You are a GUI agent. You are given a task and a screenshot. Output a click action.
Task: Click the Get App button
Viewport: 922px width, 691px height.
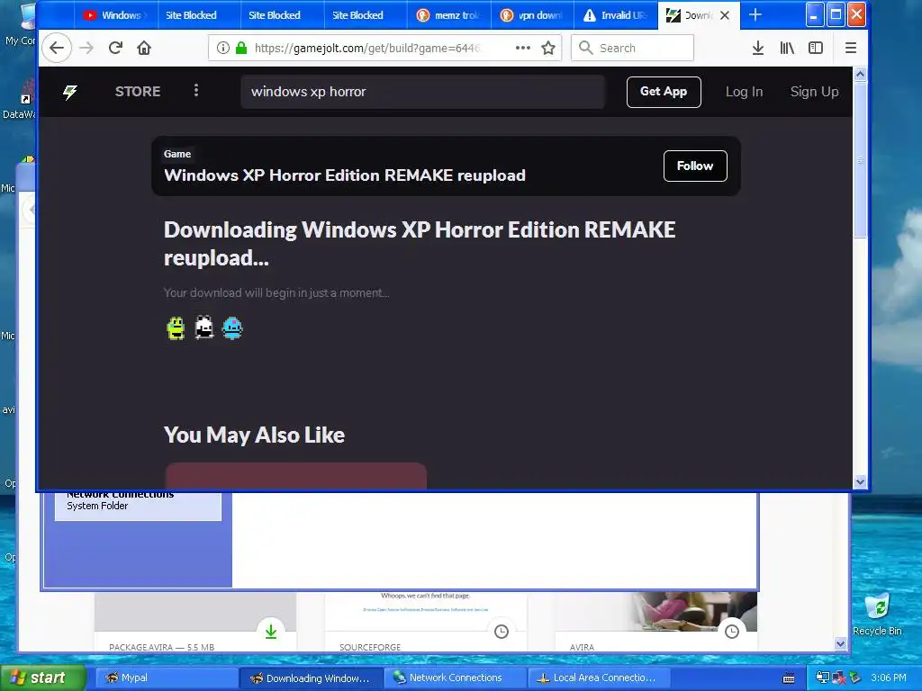pos(664,92)
